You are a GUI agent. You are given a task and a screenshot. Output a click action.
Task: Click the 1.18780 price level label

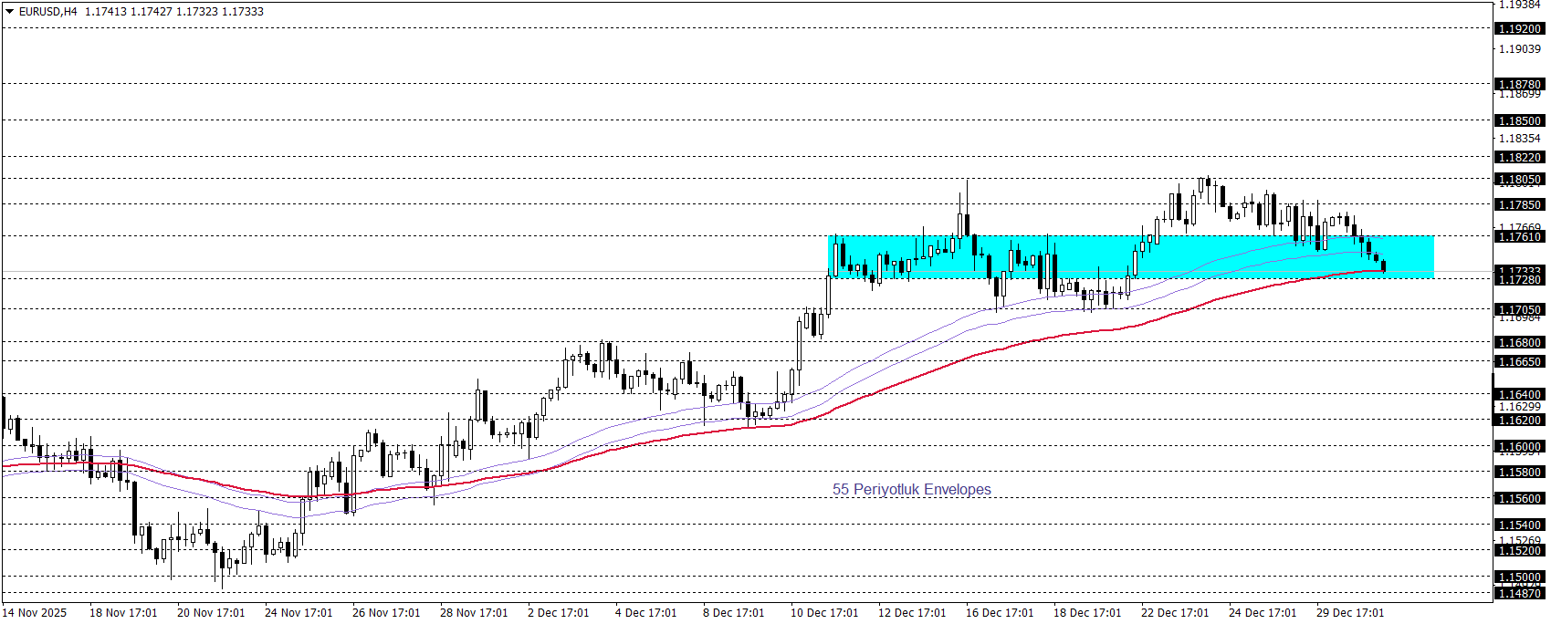coord(1520,85)
